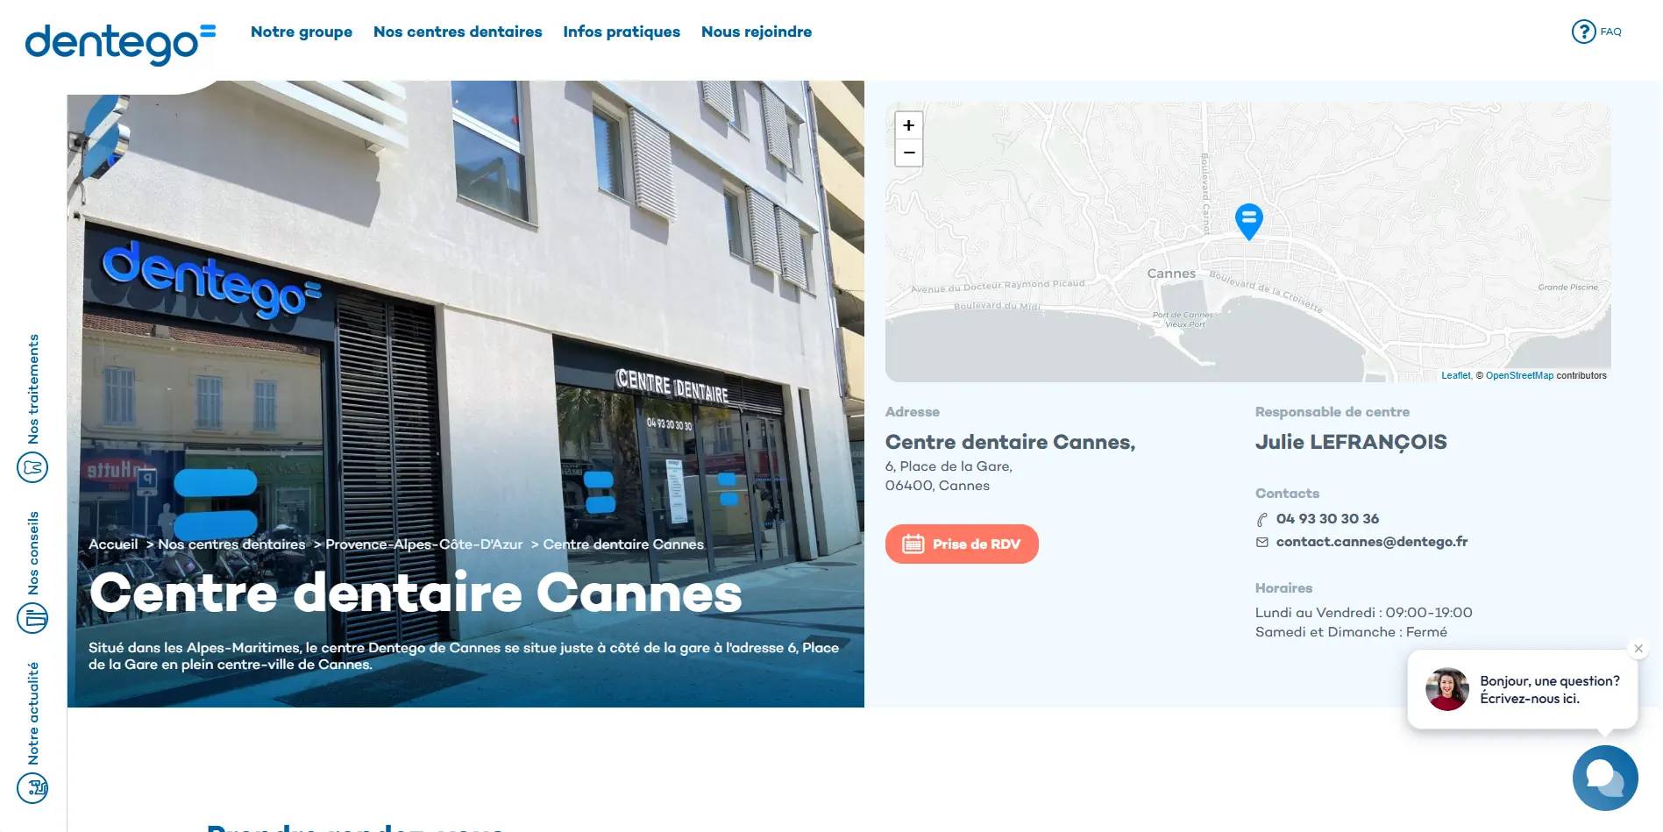1663x832 pixels.
Task: Zoom in on the map
Action: (x=908, y=125)
